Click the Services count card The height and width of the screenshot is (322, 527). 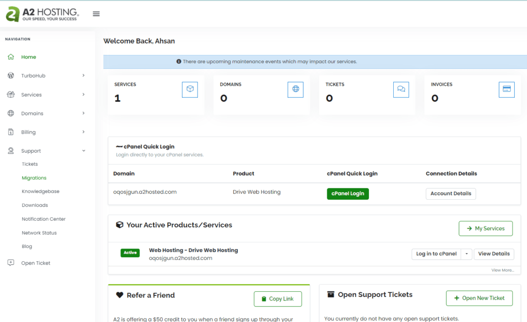156,95
